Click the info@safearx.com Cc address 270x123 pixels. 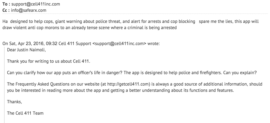(28, 10)
